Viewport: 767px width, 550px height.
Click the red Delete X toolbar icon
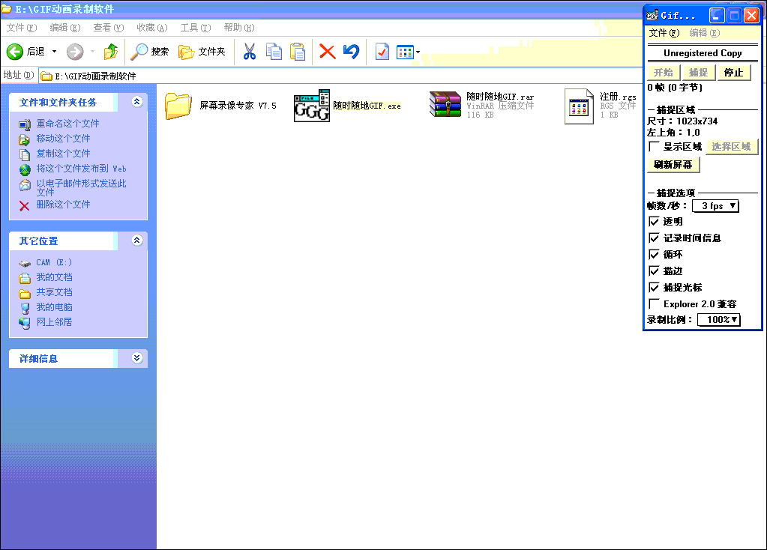tap(327, 52)
